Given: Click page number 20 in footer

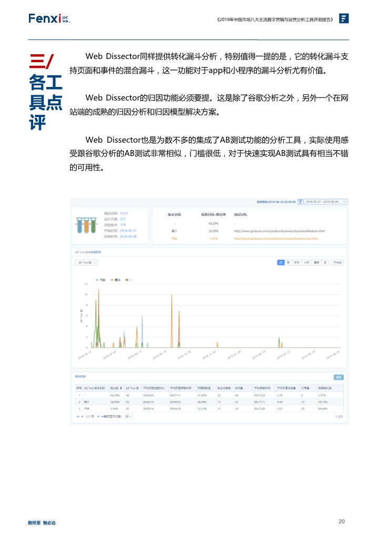Looking at the screenshot, I should (x=342, y=521).
